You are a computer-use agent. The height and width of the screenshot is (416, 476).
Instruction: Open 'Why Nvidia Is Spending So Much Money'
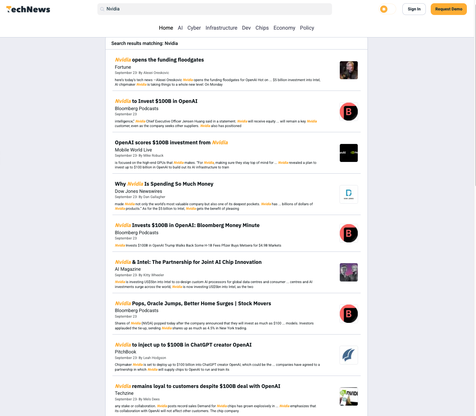(x=164, y=184)
